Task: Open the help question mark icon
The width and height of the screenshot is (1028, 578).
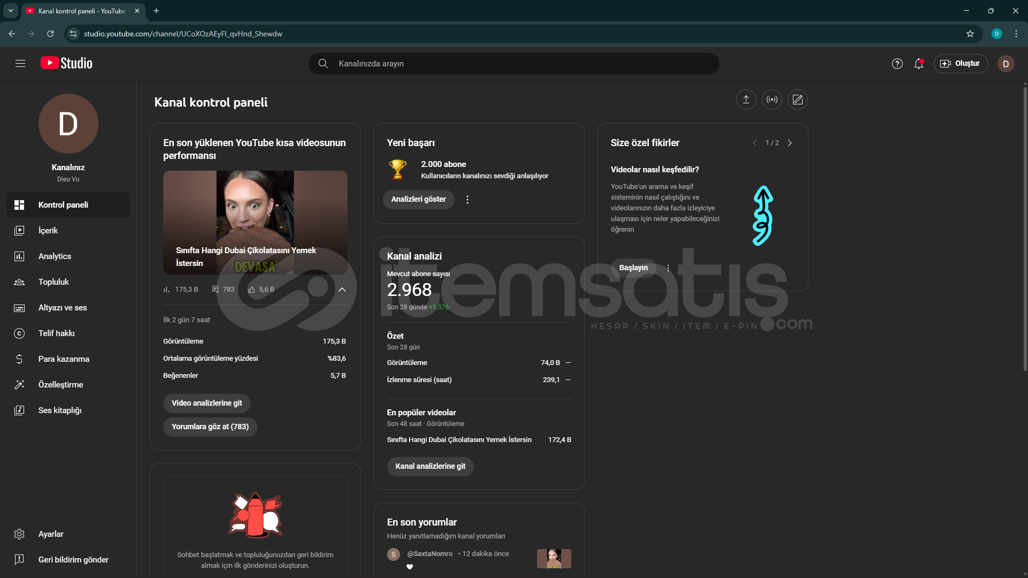Action: [897, 64]
